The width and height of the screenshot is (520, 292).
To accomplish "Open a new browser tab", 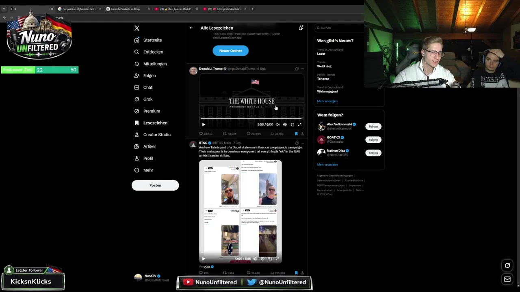I will coord(253,9).
